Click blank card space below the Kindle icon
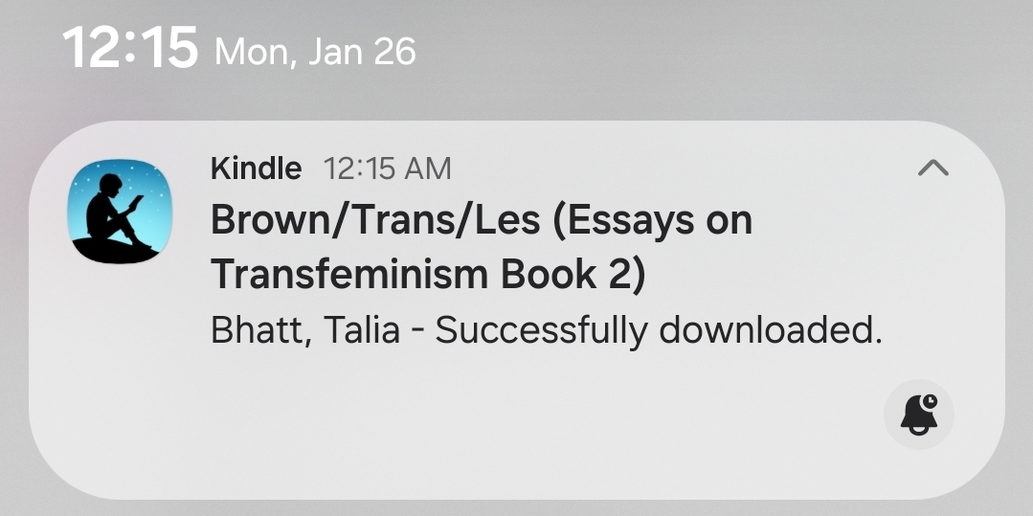This screenshot has width=1033, height=516. click(x=118, y=383)
